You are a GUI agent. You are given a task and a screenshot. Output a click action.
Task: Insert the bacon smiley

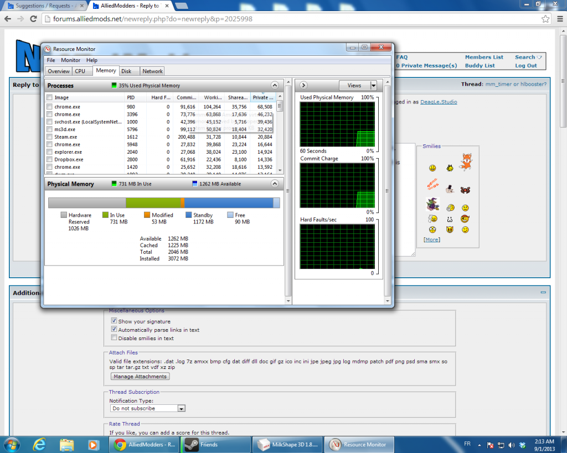click(x=432, y=184)
